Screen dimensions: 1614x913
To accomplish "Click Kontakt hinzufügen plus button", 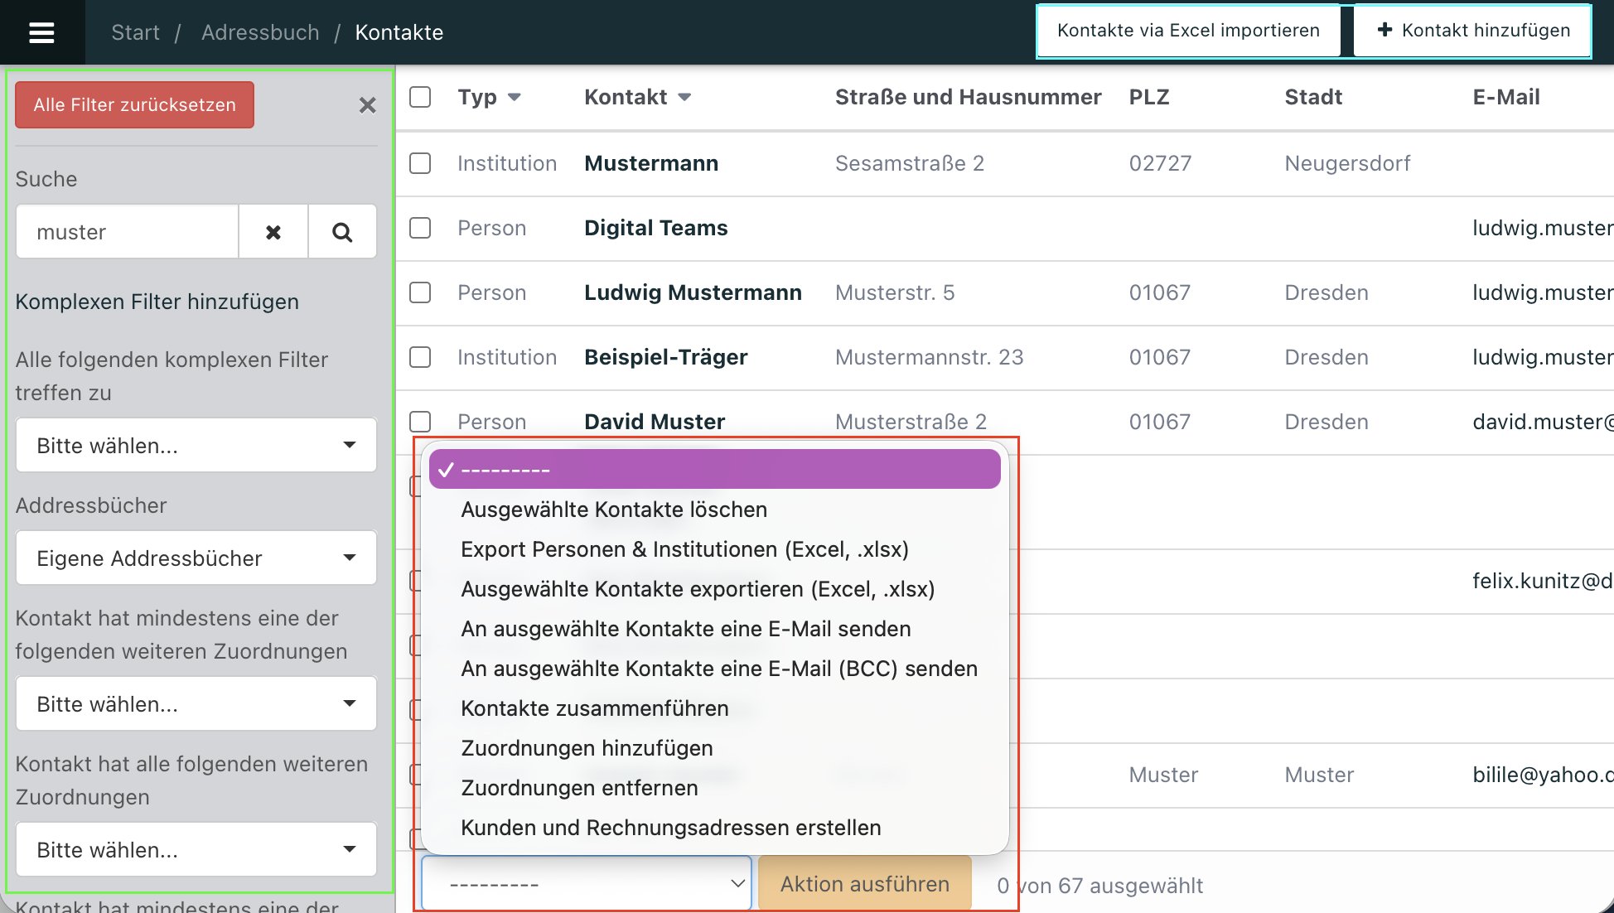I will (1472, 31).
